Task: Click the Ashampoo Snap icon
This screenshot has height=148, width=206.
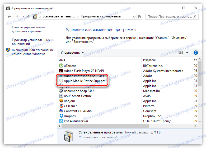Action: pos(61,91)
